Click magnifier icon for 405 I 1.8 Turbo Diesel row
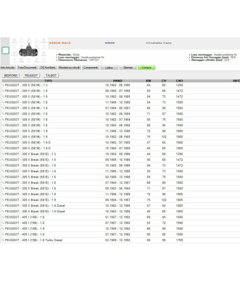The height and width of the screenshot is (281, 240). 3,240
